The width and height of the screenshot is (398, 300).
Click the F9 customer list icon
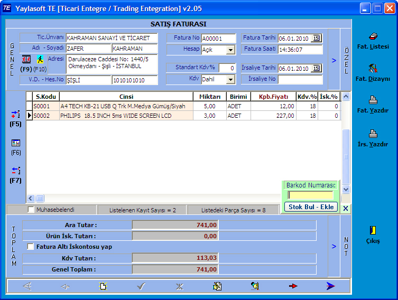(x=26, y=59)
